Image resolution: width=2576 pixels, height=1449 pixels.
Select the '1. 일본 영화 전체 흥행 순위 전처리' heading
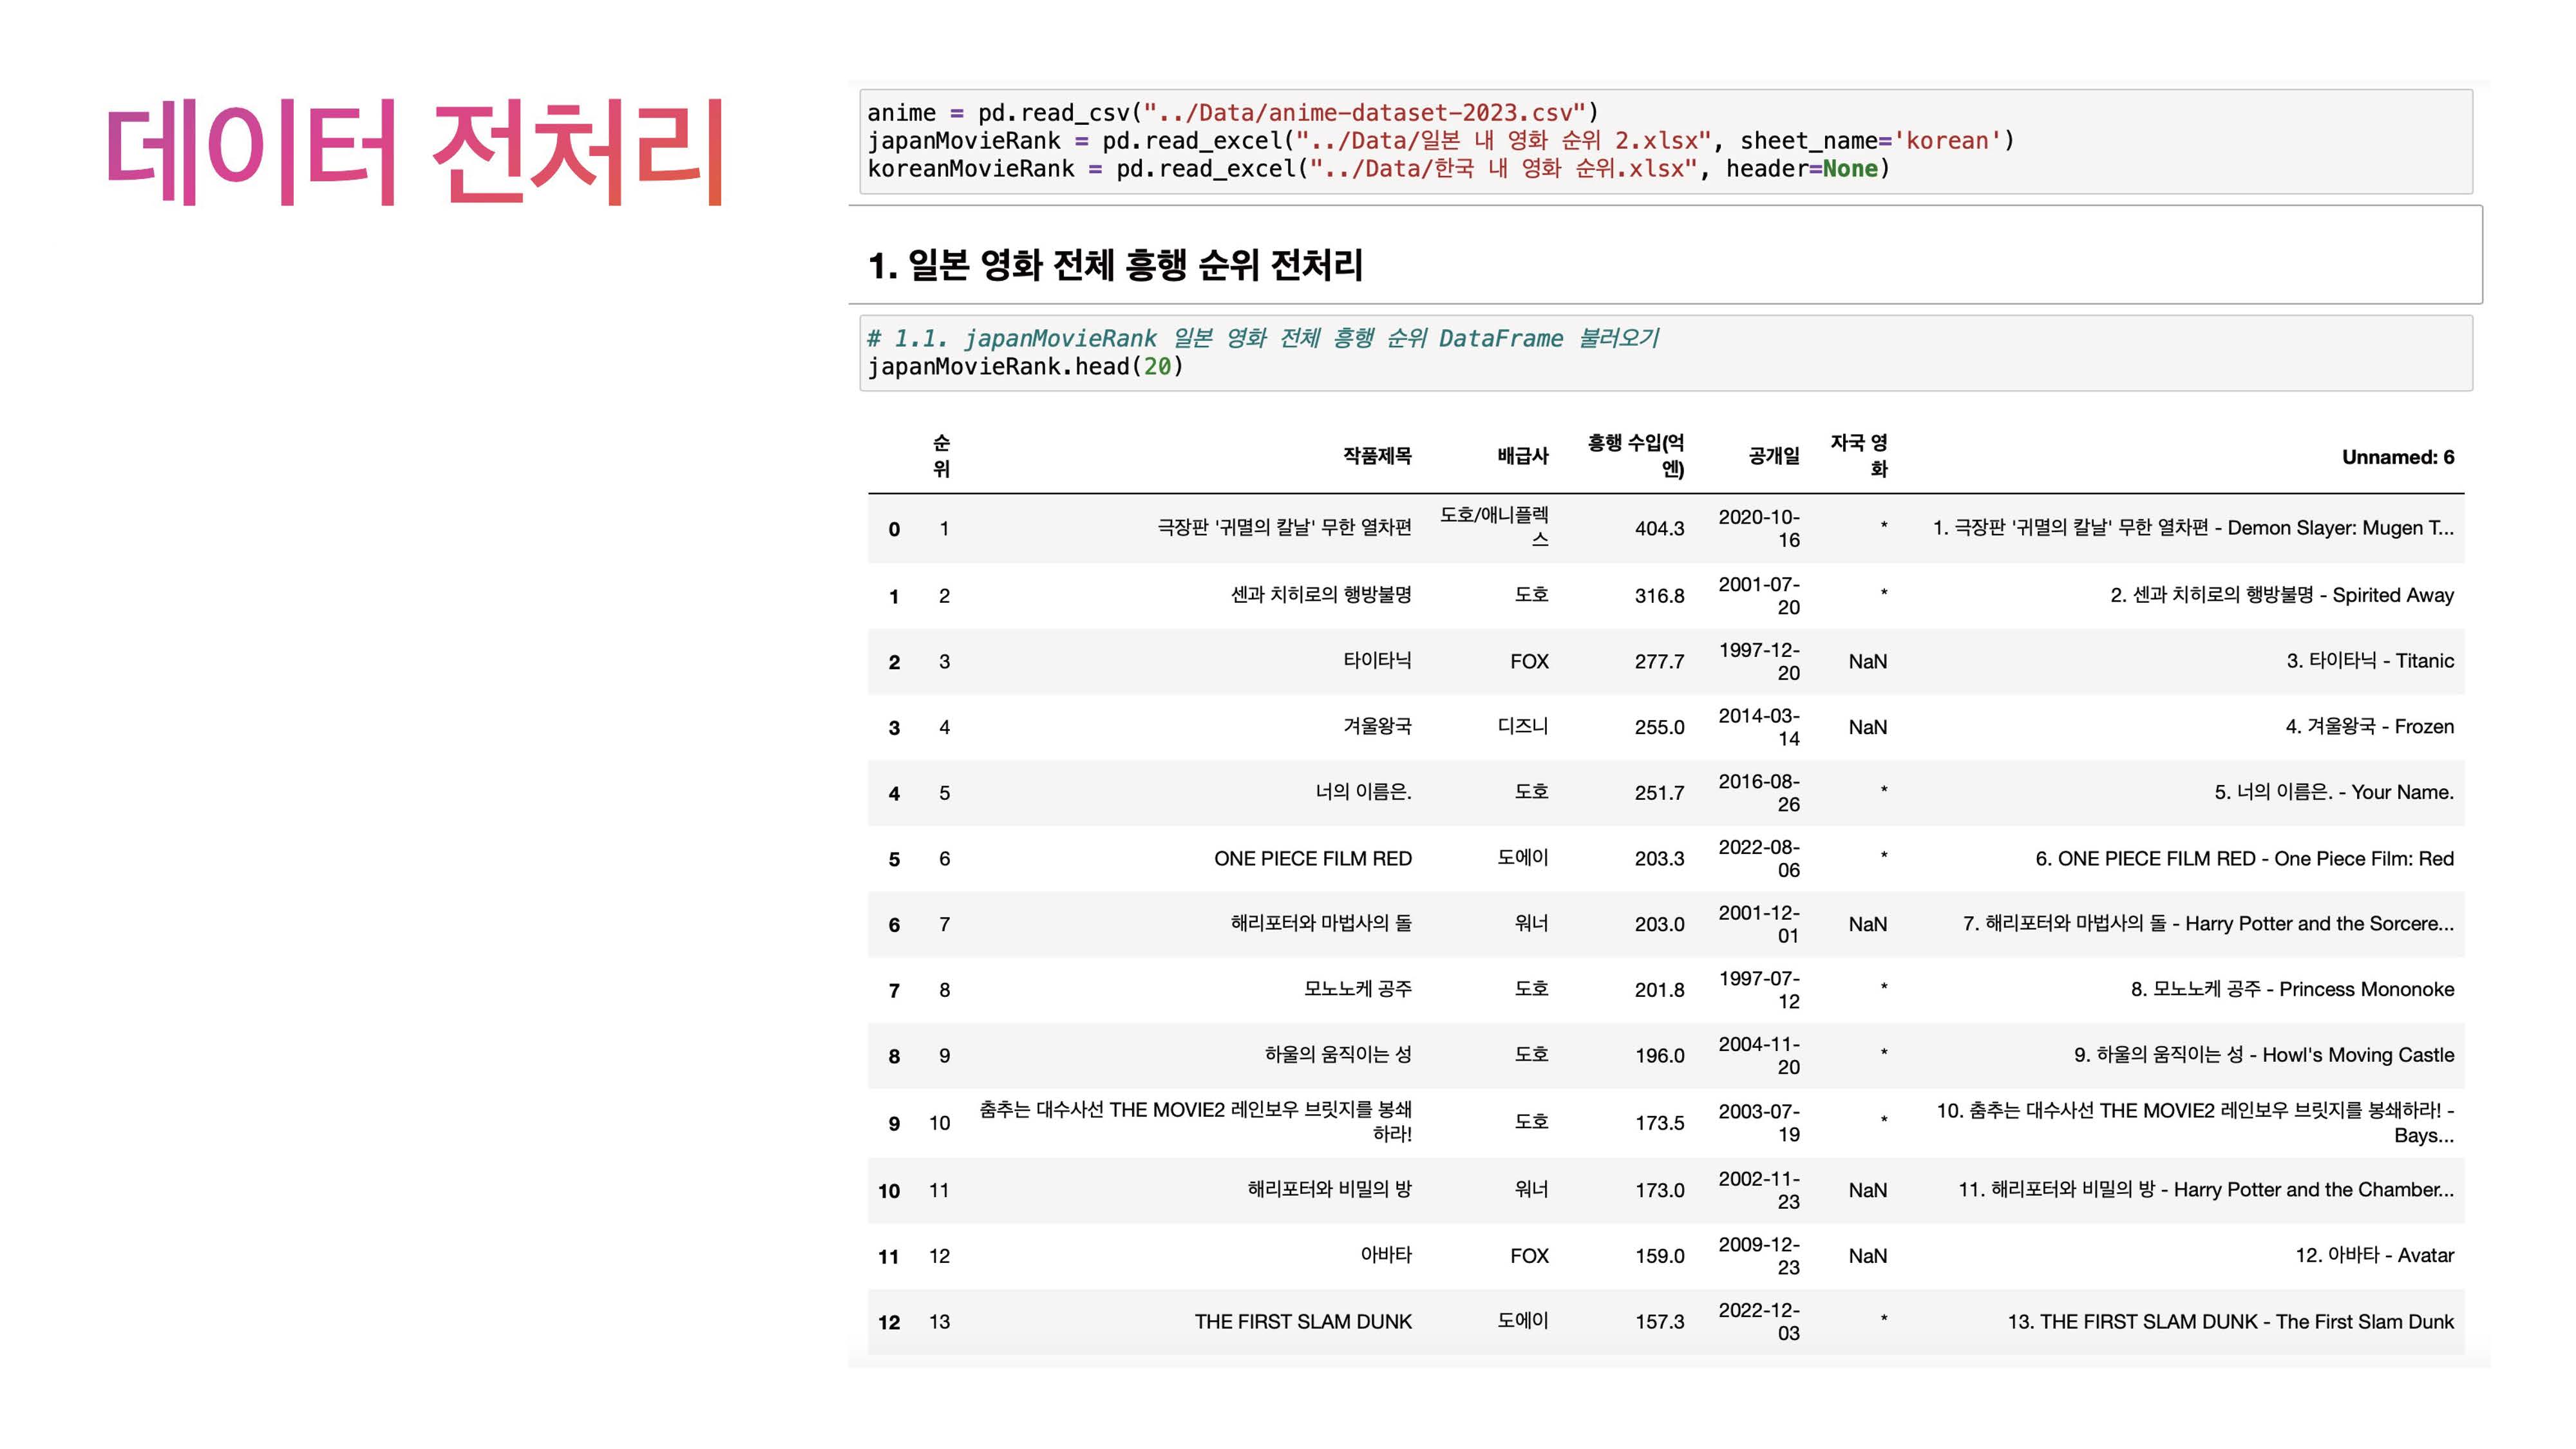point(1115,265)
